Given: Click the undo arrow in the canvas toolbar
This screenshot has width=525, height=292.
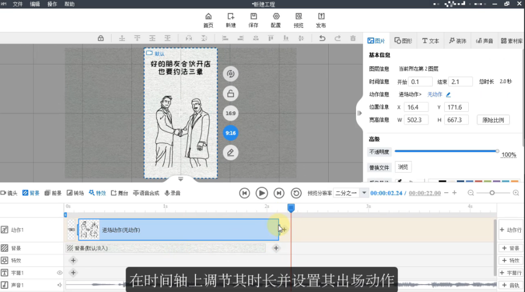Looking at the screenshot, I should click(322, 38).
